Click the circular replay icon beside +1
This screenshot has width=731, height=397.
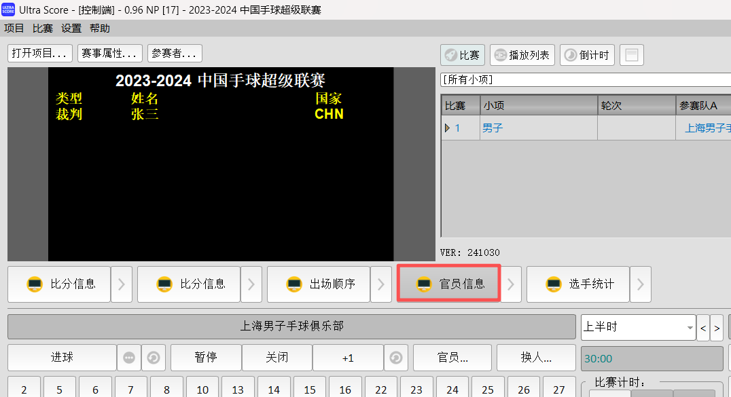tap(396, 358)
